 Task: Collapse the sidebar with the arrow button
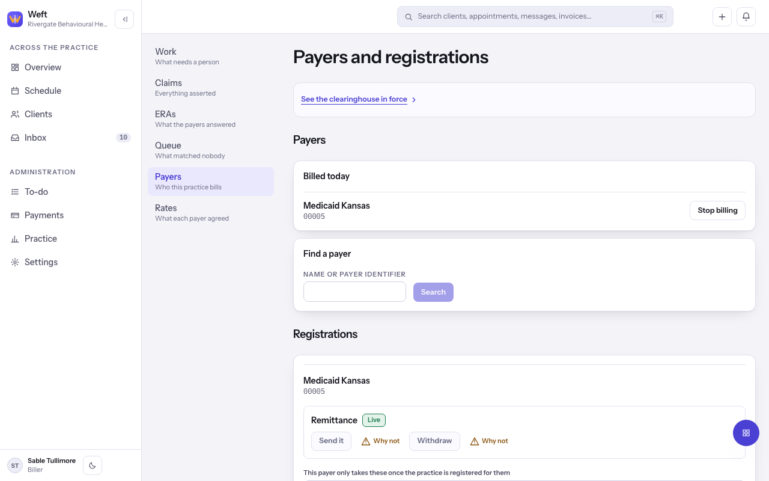point(124,19)
